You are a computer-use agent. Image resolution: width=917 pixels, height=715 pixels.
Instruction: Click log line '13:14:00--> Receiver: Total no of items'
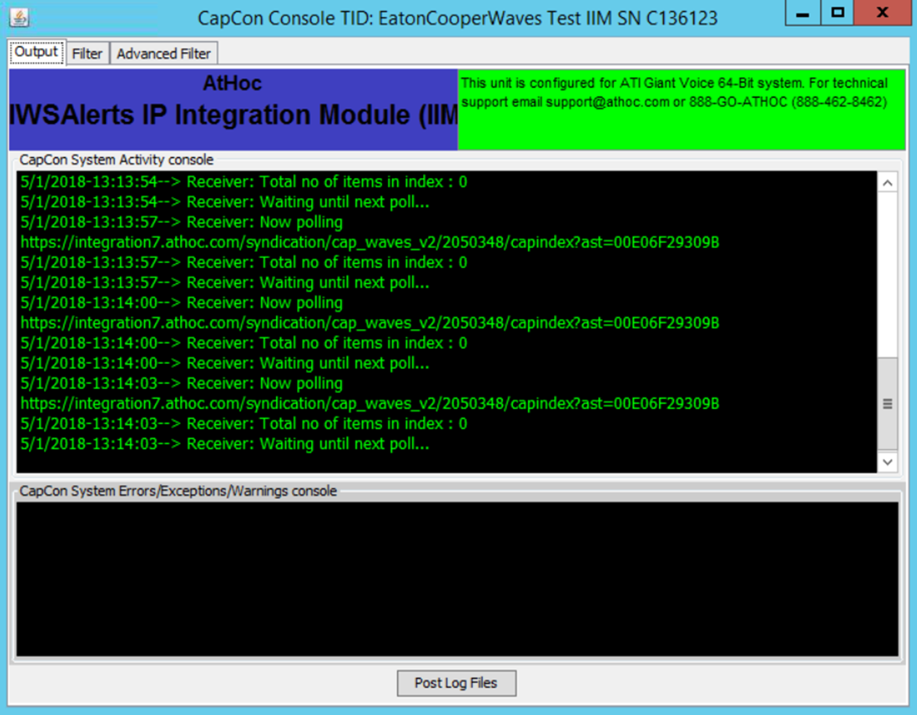tap(244, 343)
